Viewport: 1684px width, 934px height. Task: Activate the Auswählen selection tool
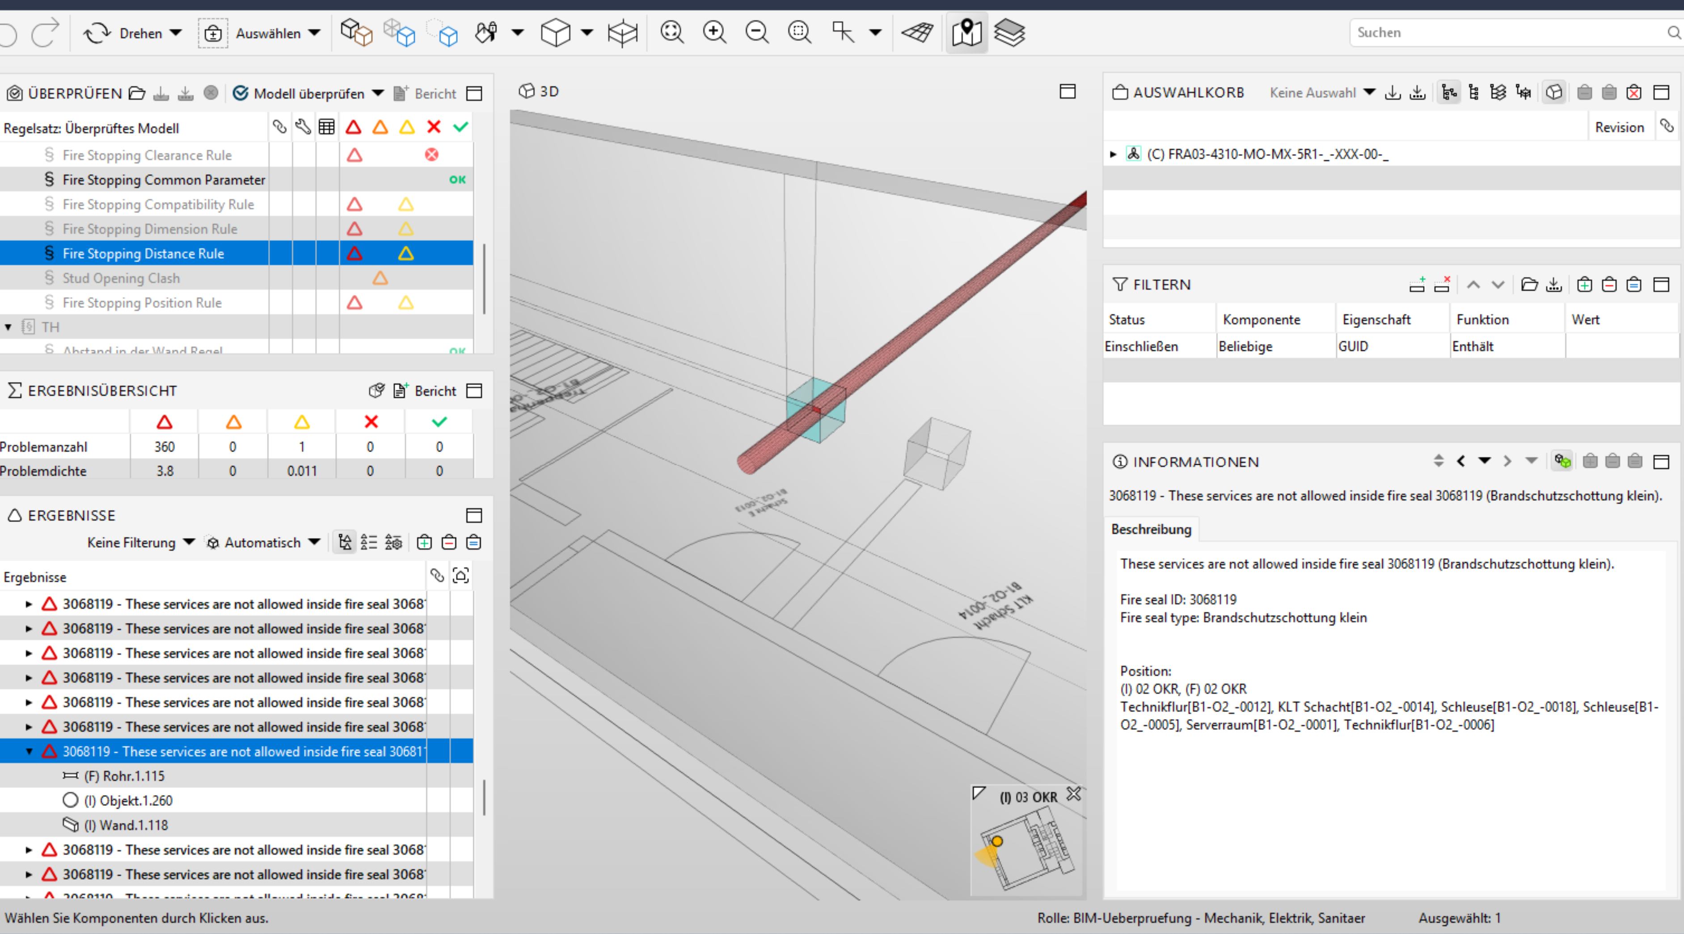[x=250, y=33]
